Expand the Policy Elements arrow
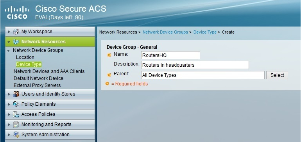The height and width of the screenshot is (142, 301). 9,104
